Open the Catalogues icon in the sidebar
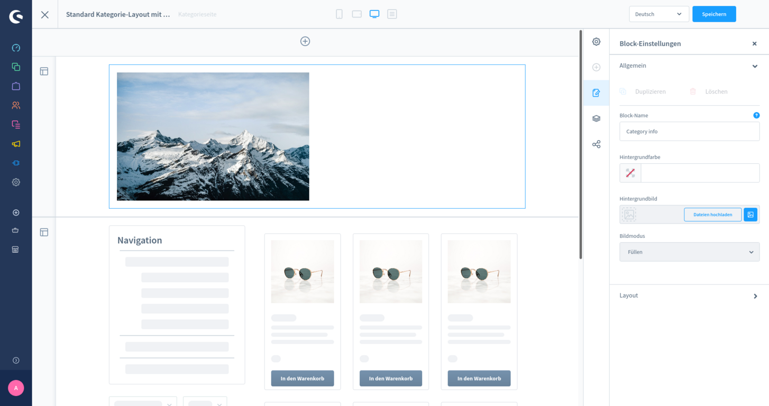This screenshot has width=769, height=406. 16,67
